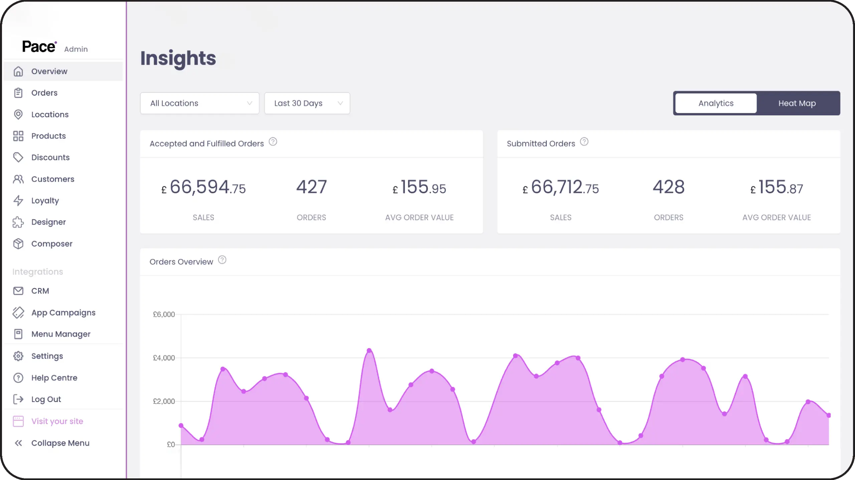Screen dimensions: 855x480
Task: Open the Settings gear icon
Action: (18, 356)
